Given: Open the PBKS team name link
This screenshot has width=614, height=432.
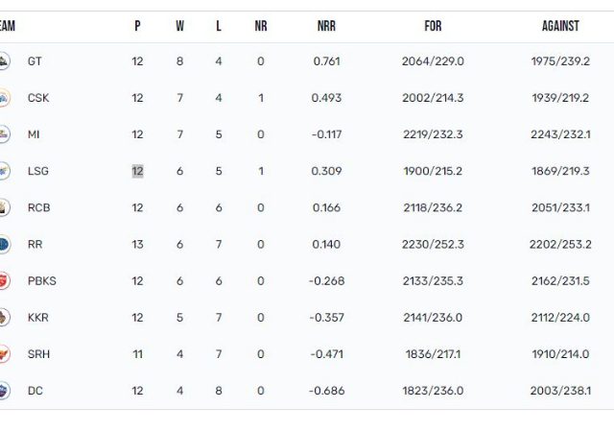Looking at the screenshot, I should pos(42,281).
